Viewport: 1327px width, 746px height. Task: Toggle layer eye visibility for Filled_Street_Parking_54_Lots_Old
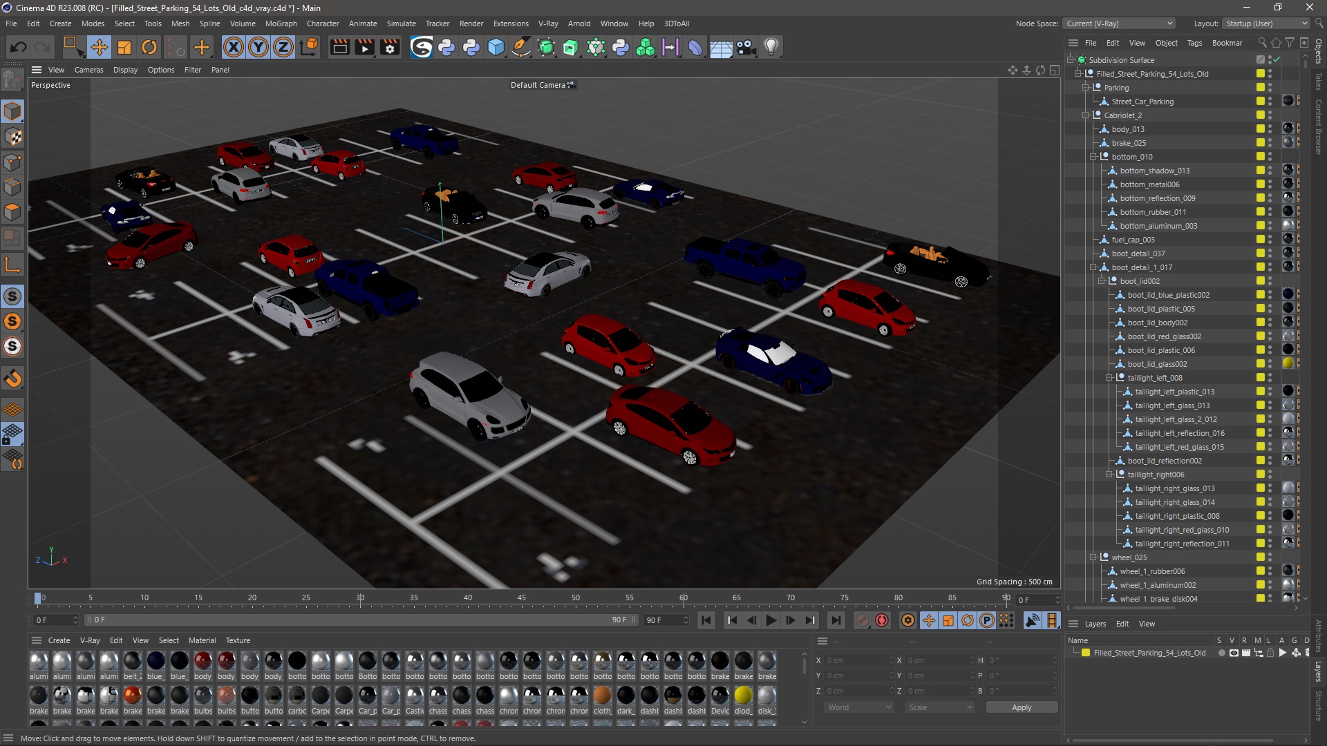pyautogui.click(x=1234, y=653)
